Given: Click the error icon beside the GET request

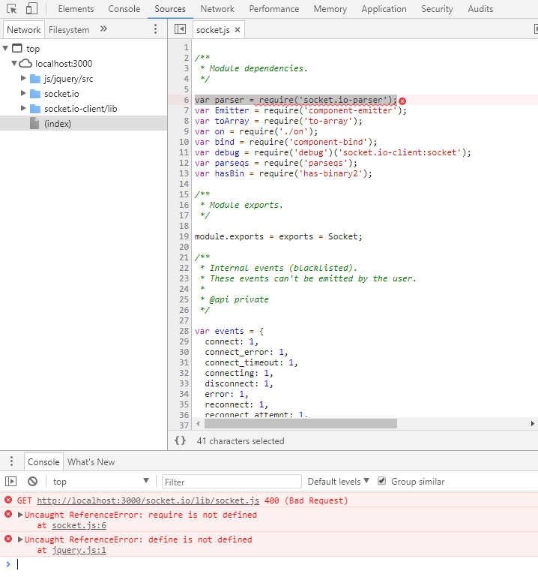Looking at the screenshot, I should (x=8, y=500).
